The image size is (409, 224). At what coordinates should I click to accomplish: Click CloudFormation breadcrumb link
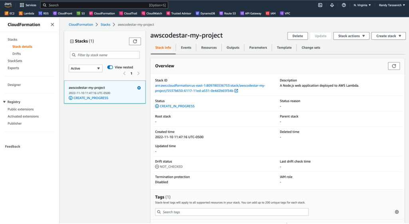coord(81,24)
